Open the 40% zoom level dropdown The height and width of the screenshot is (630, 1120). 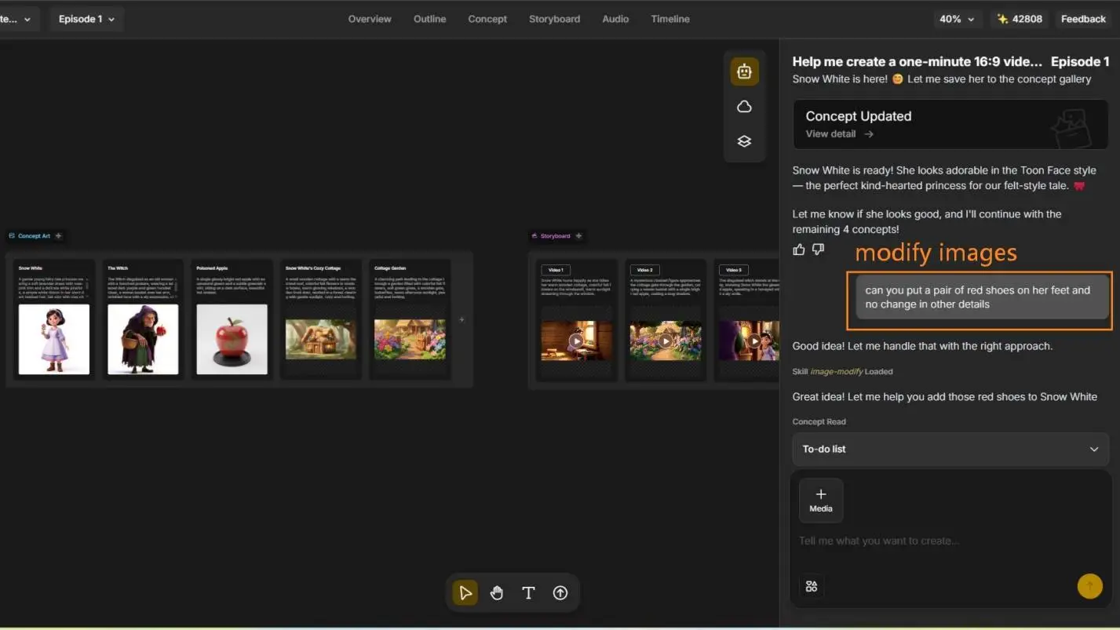(957, 19)
